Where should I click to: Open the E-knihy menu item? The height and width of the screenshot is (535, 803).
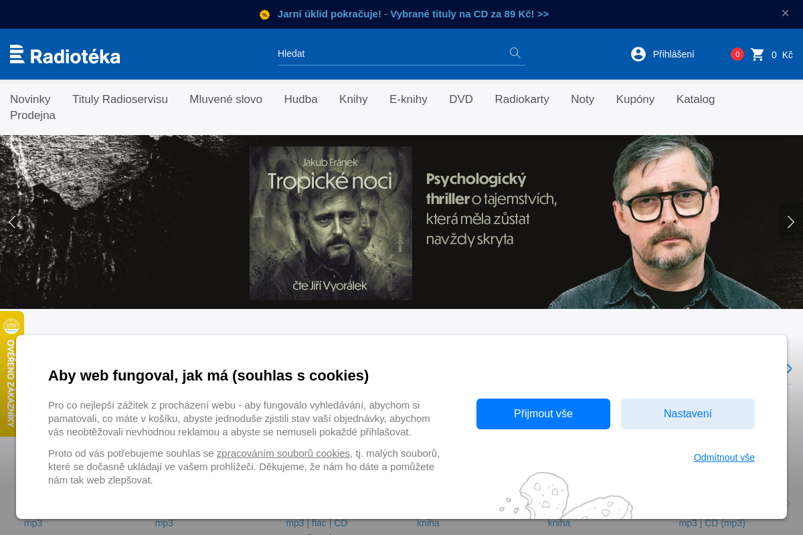coord(408,99)
